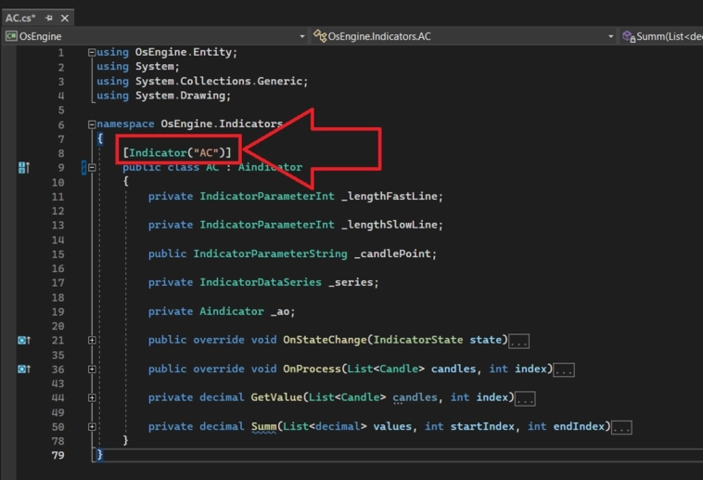Click the GetValue method name
Image resolution: width=703 pixels, height=480 pixels.
coord(276,397)
